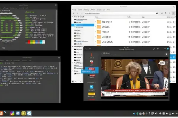
Task: Open search in the TV player window
Action: tap(90, 49)
